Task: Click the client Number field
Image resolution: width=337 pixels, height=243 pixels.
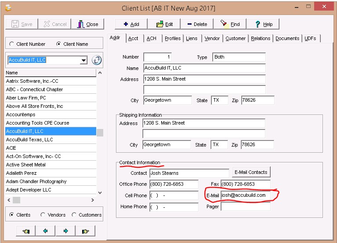Action: click(157, 57)
